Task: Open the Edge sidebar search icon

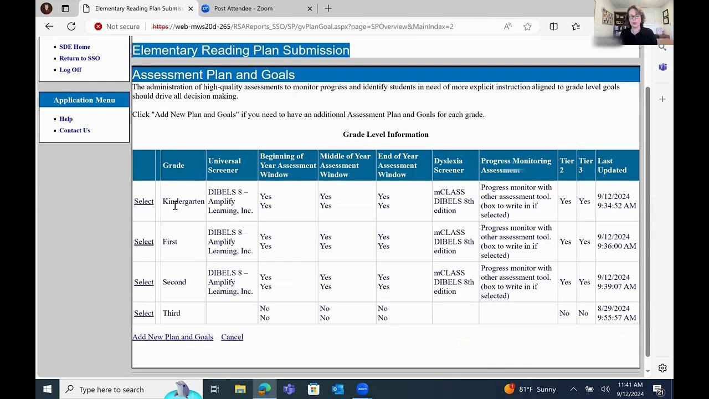Action: 662,48
